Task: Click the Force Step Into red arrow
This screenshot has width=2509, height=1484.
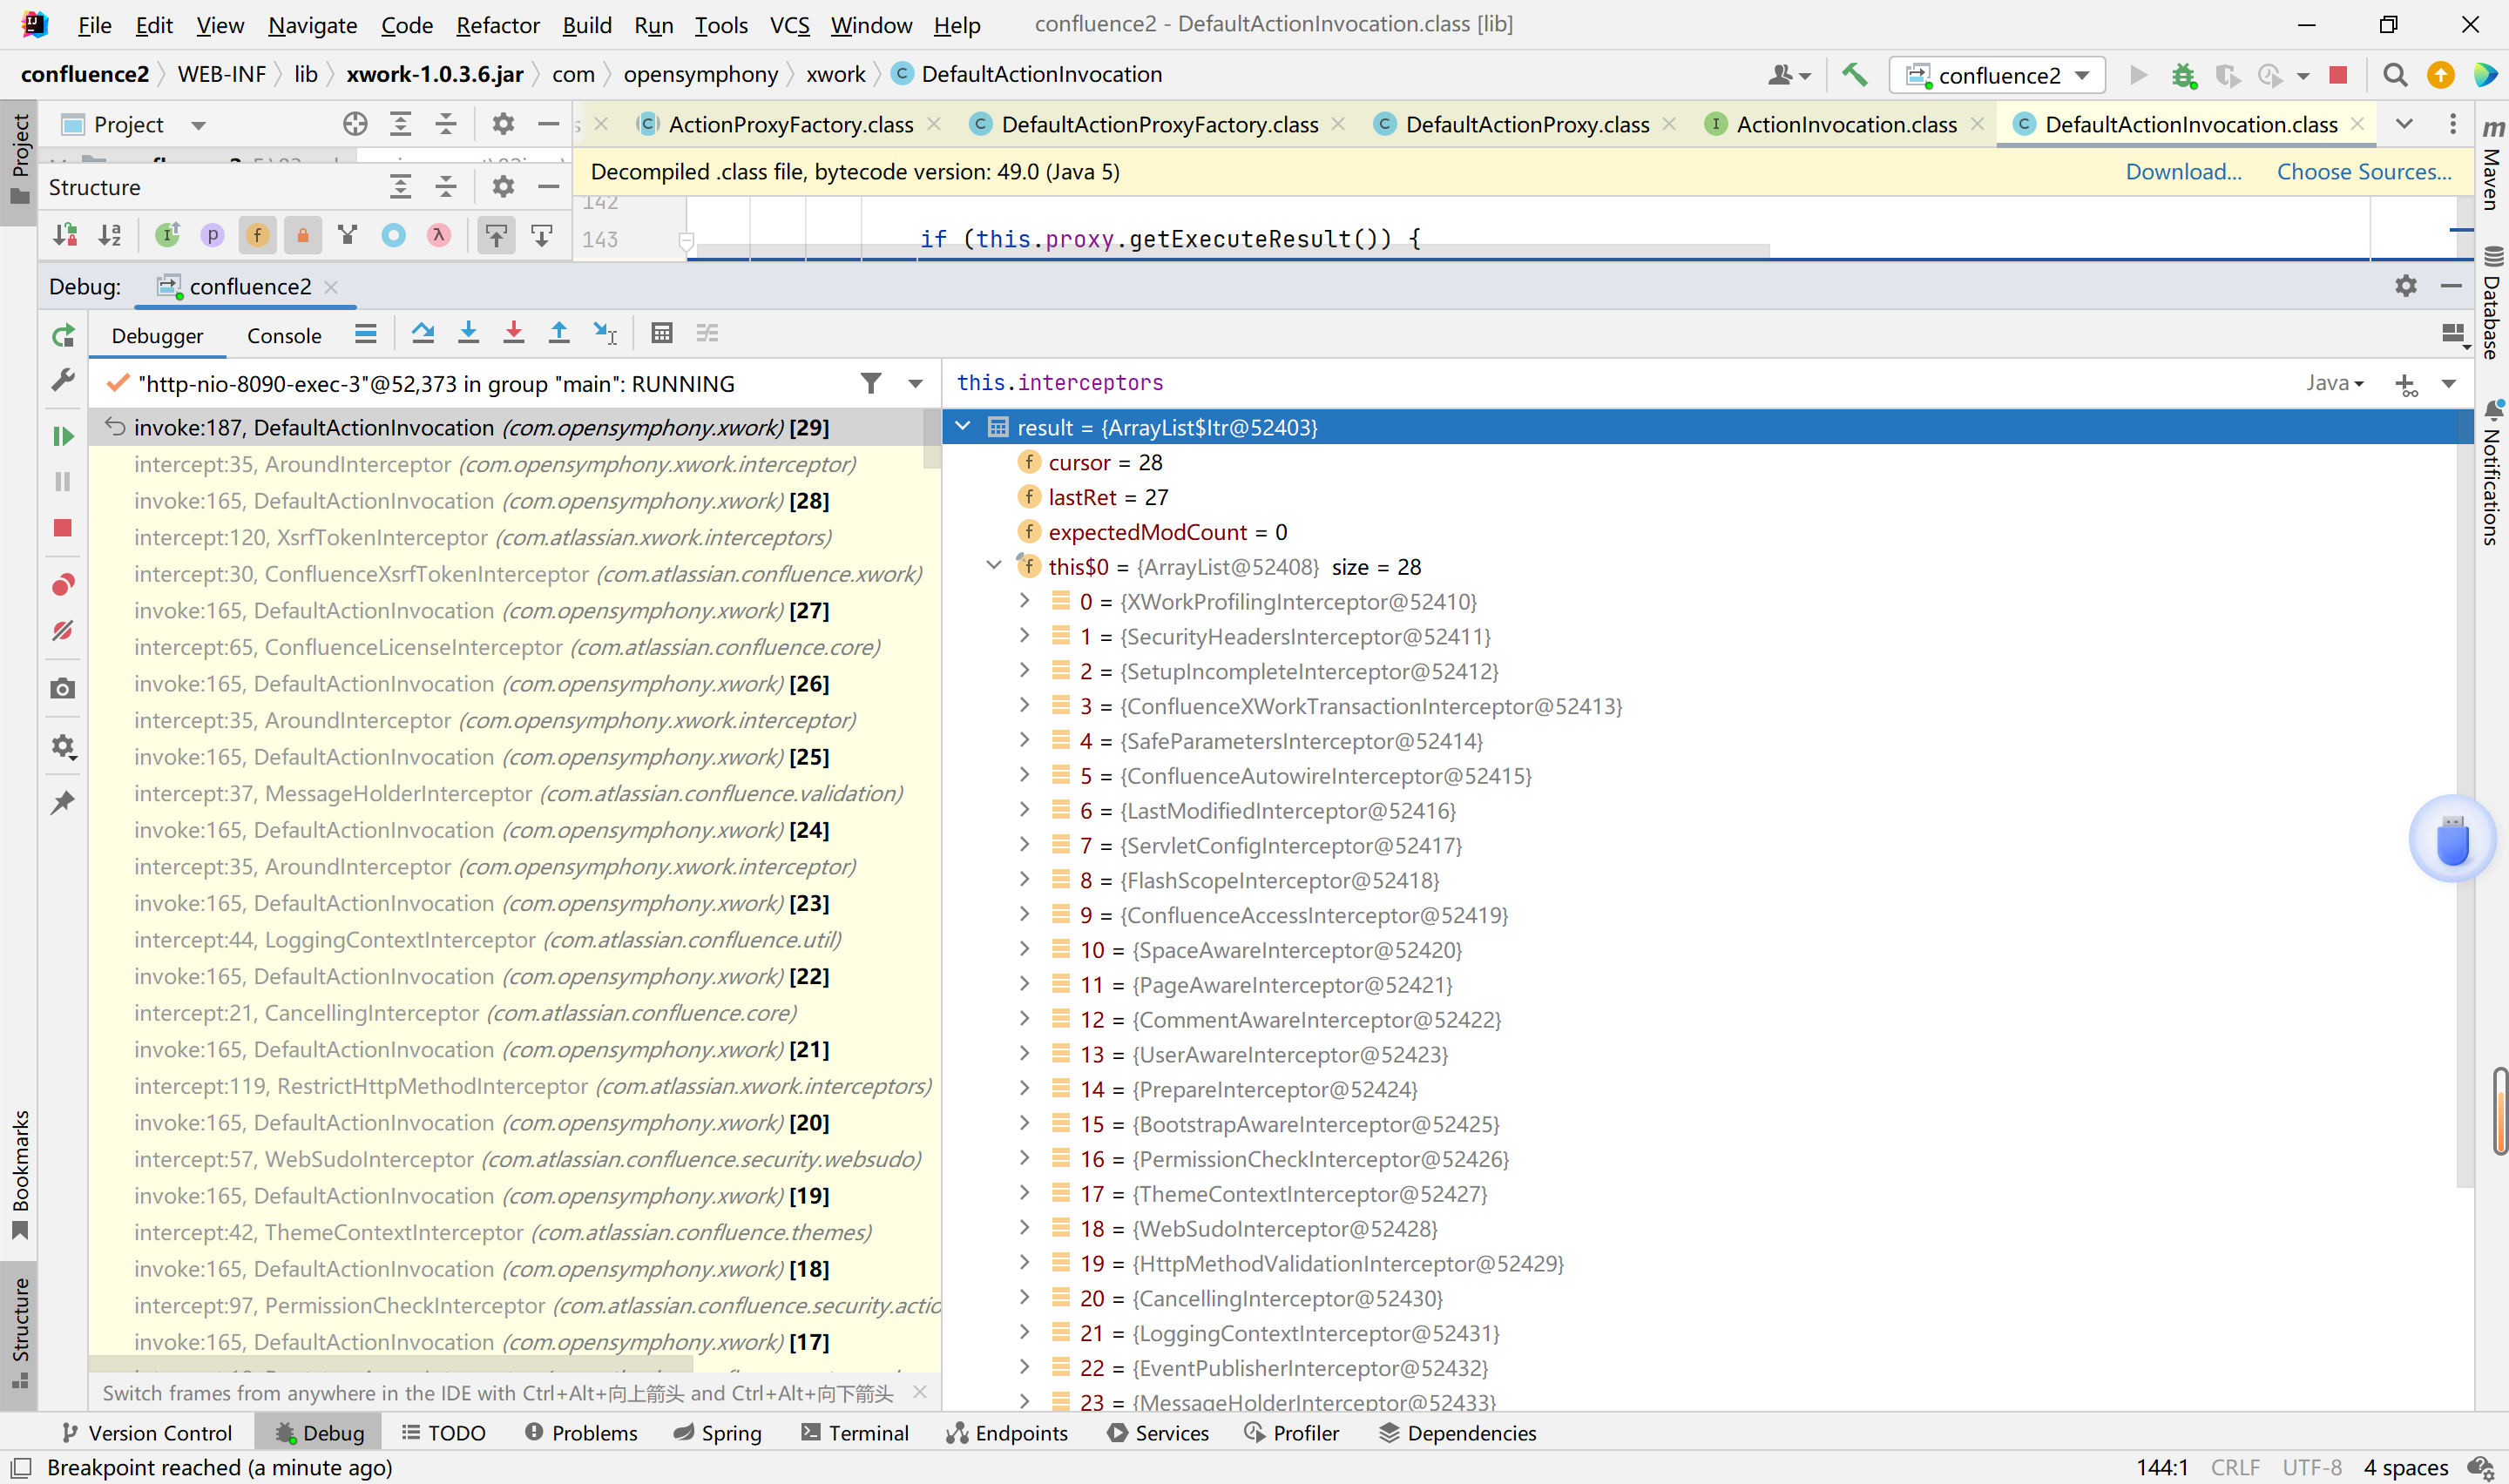Action: (513, 334)
